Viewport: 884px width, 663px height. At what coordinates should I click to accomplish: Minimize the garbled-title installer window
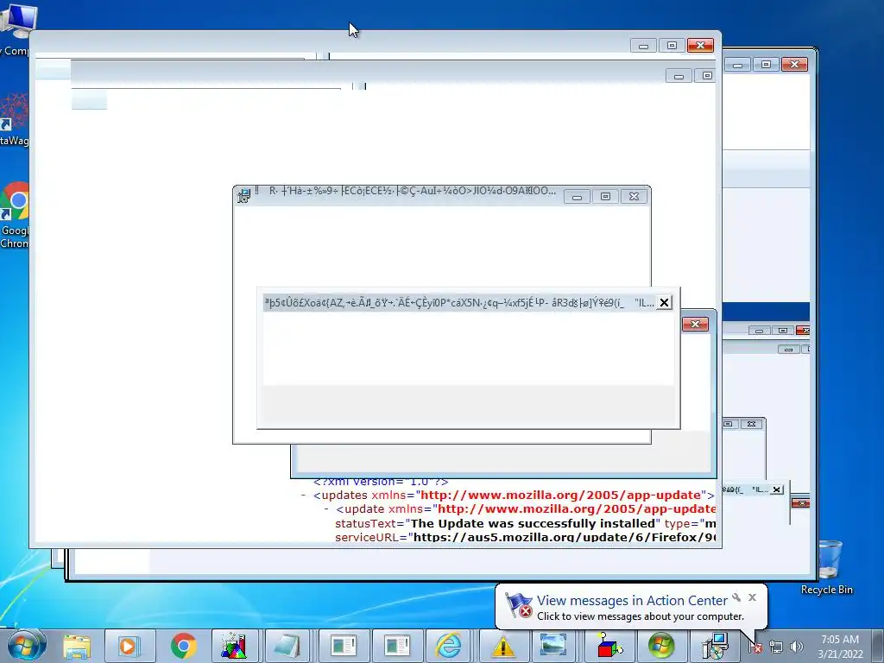point(577,197)
